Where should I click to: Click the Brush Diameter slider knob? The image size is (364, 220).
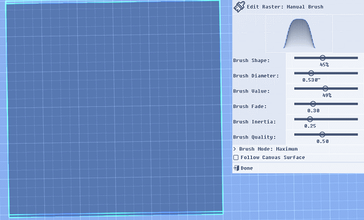tap(311, 73)
